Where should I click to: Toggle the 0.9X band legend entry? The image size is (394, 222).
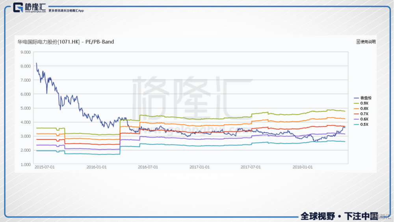[x=364, y=103]
